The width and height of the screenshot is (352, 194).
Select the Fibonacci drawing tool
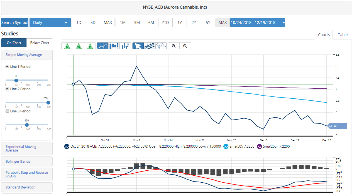(161, 46)
